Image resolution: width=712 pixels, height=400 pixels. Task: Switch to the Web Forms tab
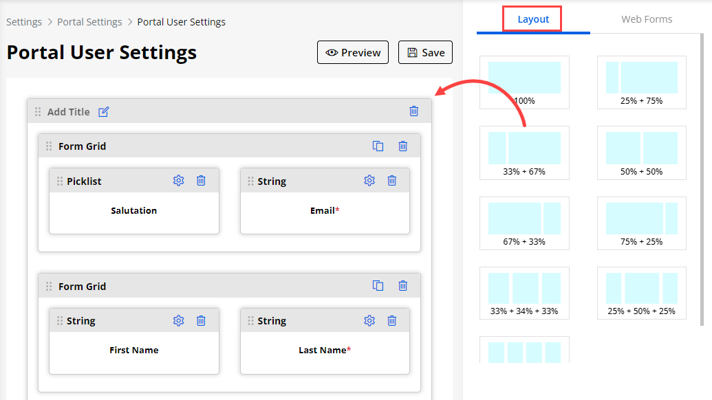[x=647, y=19]
